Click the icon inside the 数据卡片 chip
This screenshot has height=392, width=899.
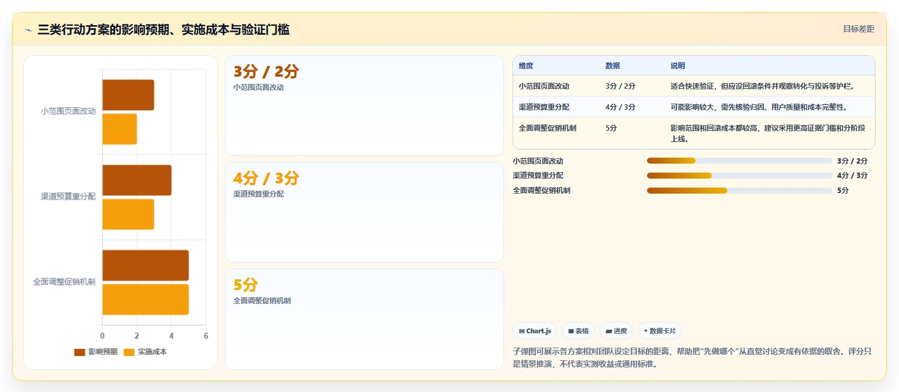tap(646, 331)
